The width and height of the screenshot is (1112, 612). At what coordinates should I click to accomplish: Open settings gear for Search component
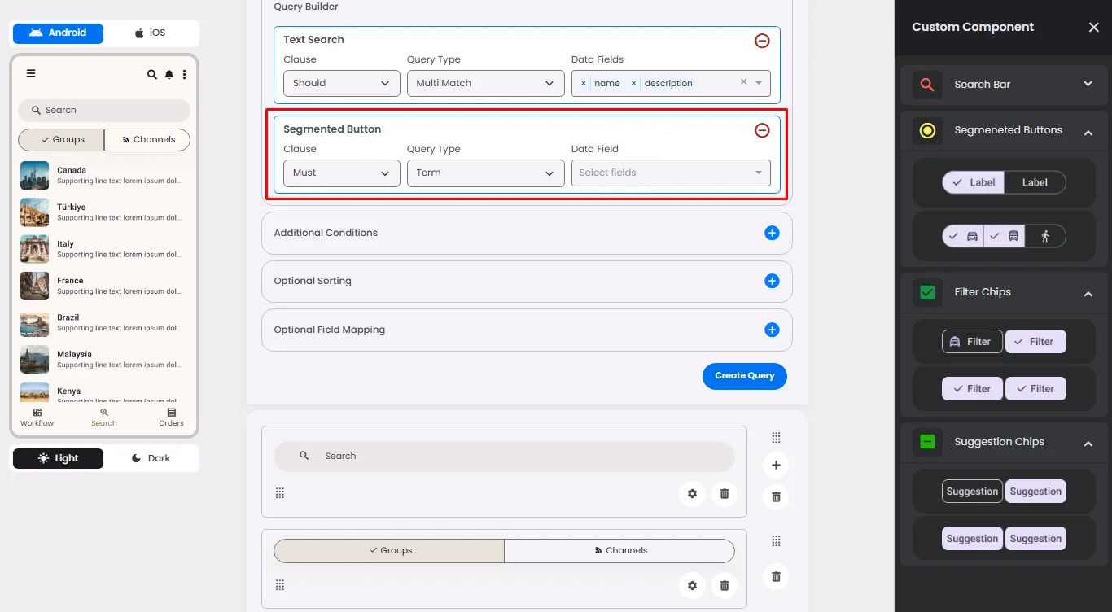pyautogui.click(x=692, y=493)
